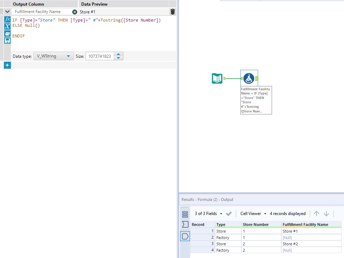Apply field selection with the checkmark
The width and height of the screenshot is (344, 258).
(228, 213)
